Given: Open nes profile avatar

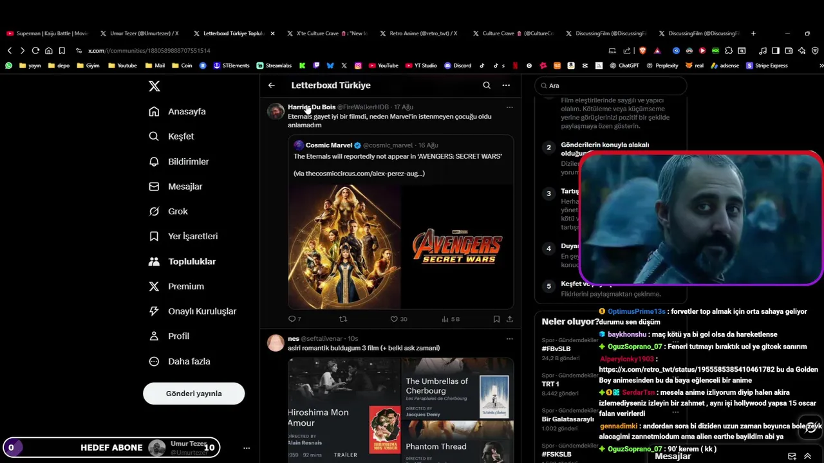Looking at the screenshot, I should 276,343.
